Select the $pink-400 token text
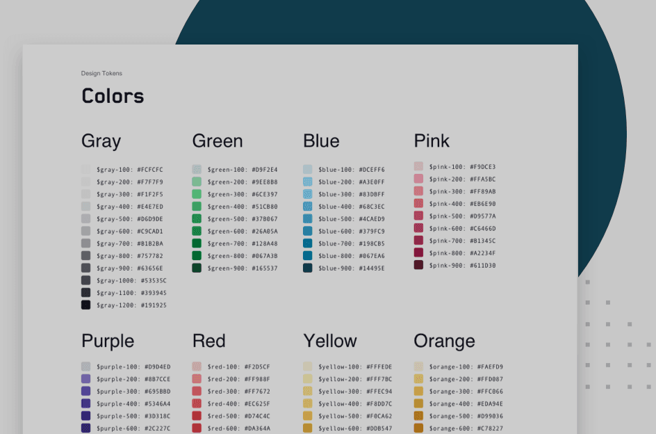The width and height of the screenshot is (656, 434). point(447,204)
